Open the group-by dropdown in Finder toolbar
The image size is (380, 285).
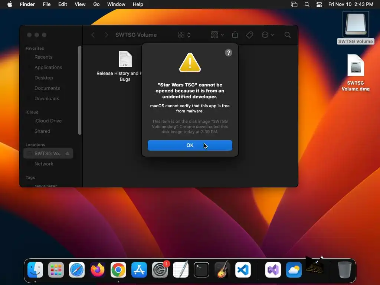217,35
